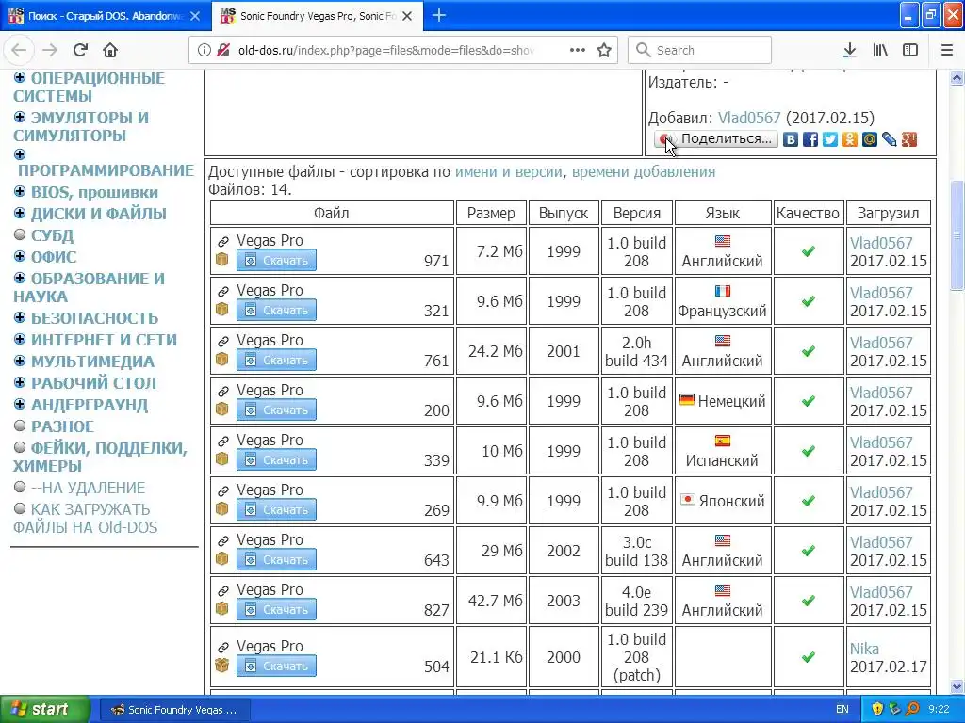The image size is (965, 723).
Task: Click the browser forward arrow
Action: (x=50, y=50)
